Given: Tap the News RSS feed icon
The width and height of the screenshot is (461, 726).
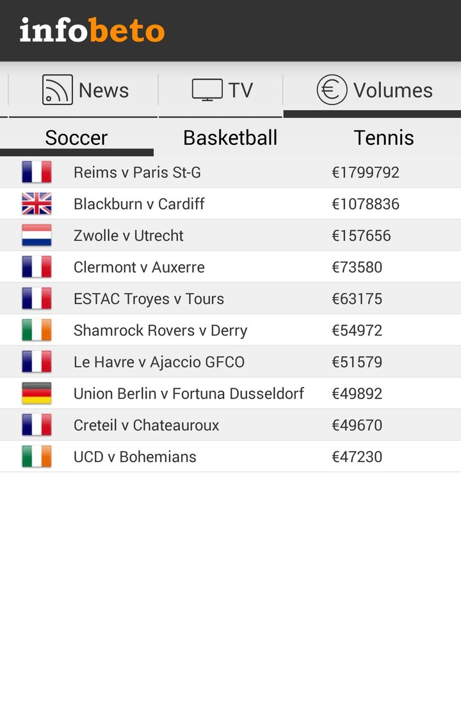Looking at the screenshot, I should [x=57, y=90].
